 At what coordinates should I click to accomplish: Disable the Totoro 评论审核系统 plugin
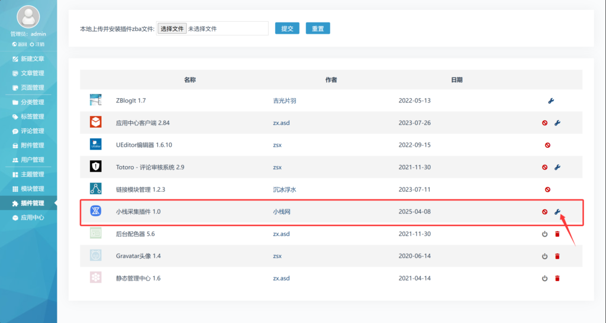pos(544,167)
